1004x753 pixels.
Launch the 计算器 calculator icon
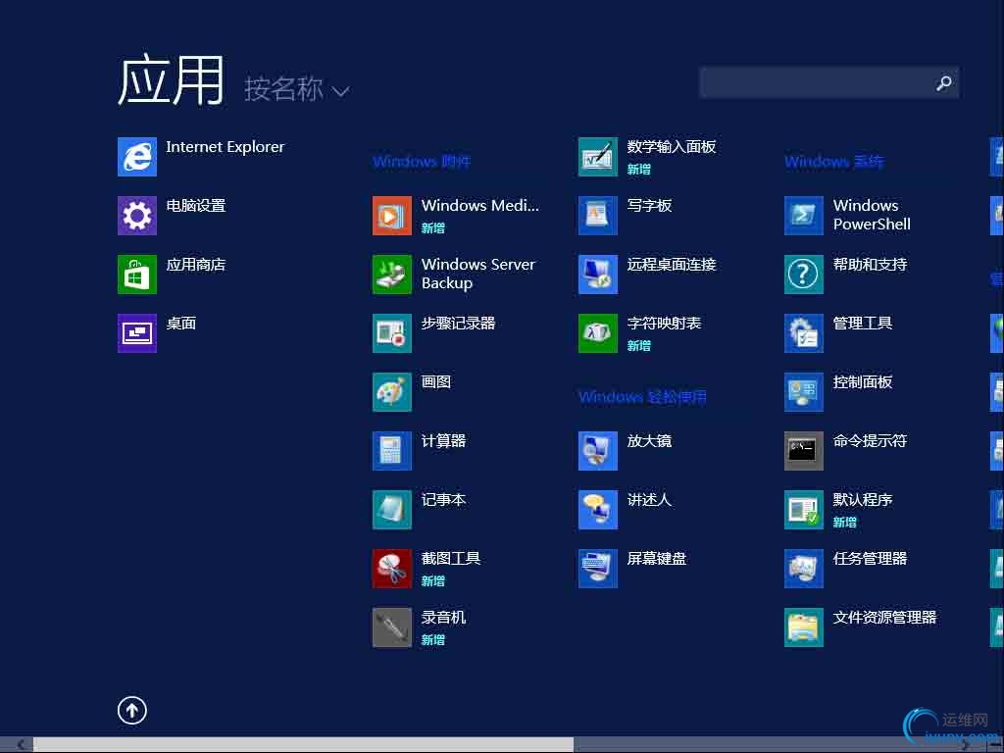pos(392,451)
